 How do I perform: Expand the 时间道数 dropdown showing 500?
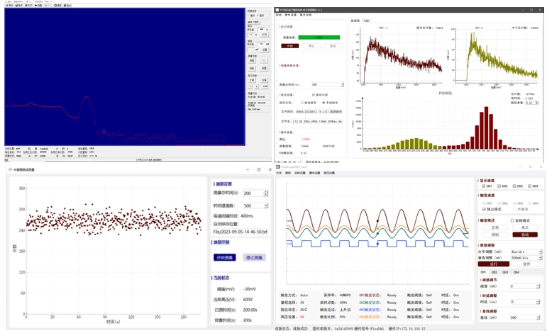pos(255,206)
